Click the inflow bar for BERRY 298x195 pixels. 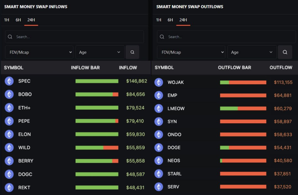(97, 161)
